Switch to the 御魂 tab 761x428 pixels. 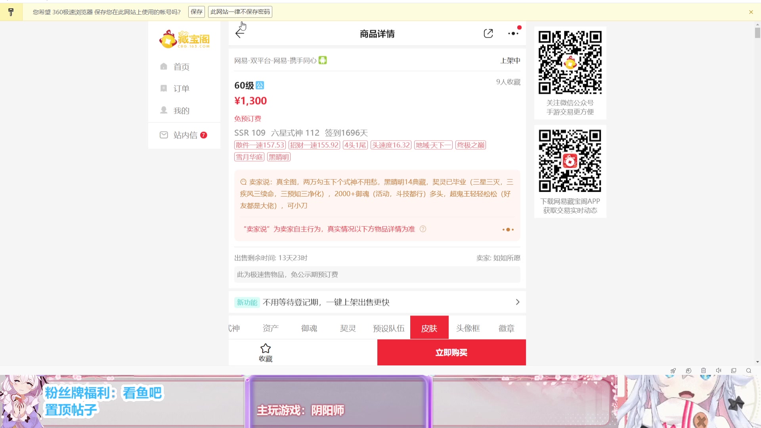(309, 328)
